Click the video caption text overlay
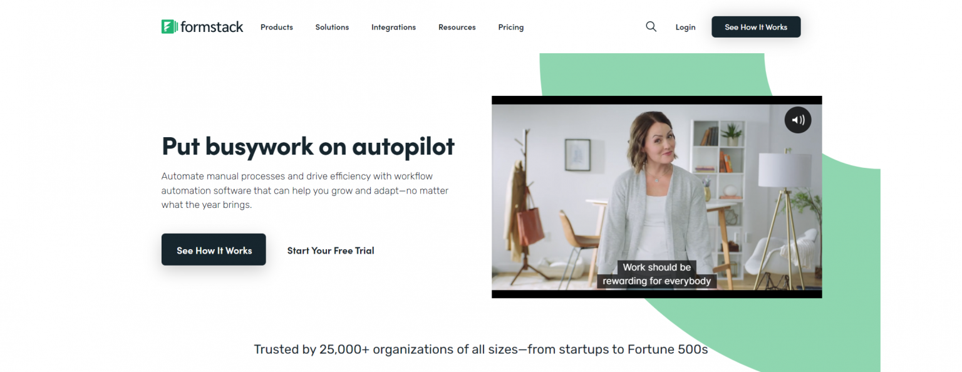 pyautogui.click(x=656, y=274)
